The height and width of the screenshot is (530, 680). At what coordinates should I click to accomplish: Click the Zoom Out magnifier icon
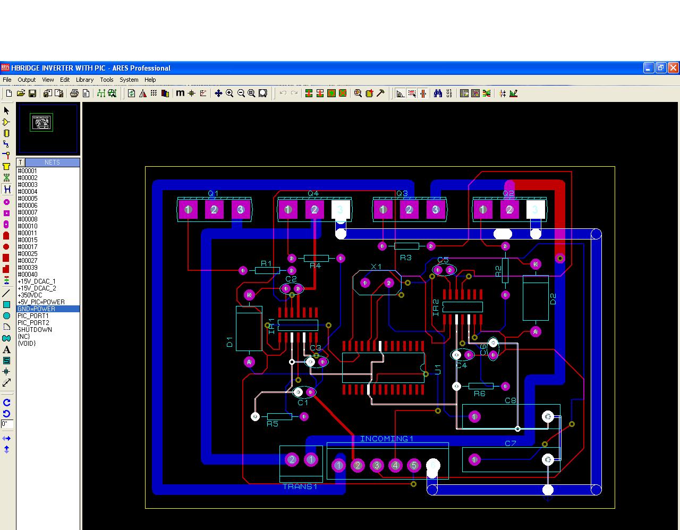click(x=241, y=93)
